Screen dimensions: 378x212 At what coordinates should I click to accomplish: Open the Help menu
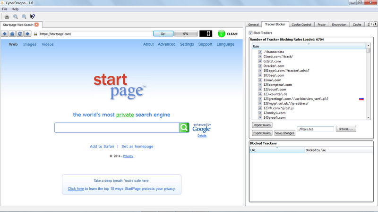[15, 9]
